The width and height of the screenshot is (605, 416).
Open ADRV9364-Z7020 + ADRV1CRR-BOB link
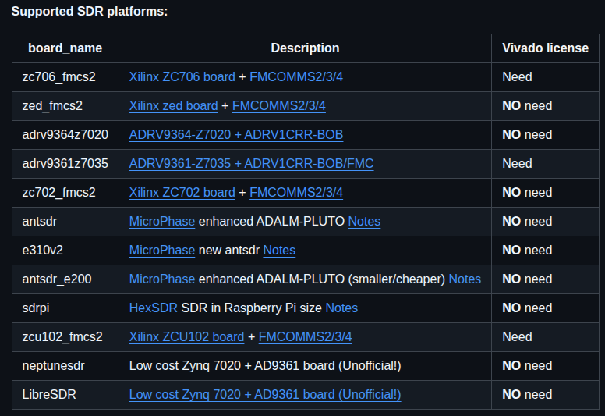coord(236,135)
